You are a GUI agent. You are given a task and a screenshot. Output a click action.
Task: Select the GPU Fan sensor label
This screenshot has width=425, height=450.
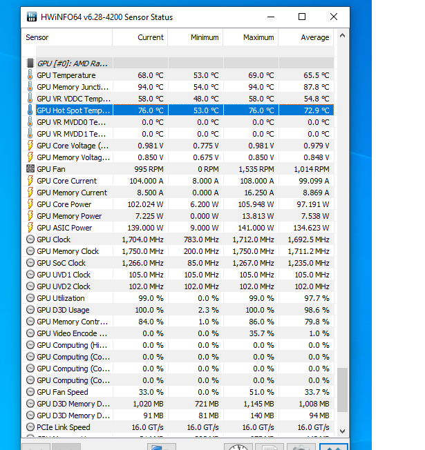(x=51, y=169)
